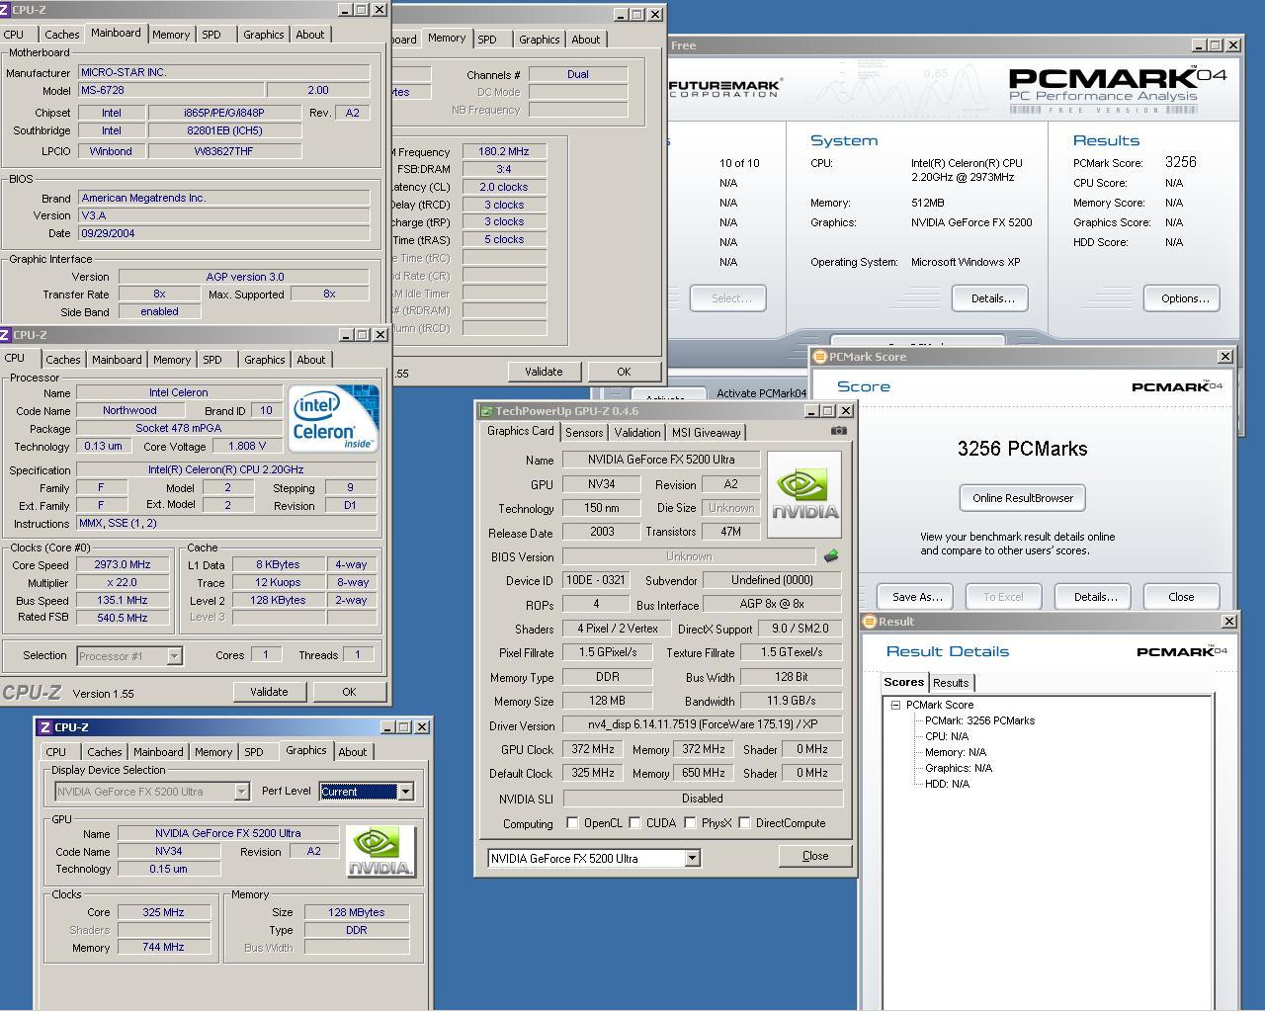This screenshot has height=1012, width=1265.
Task: Click the 3256 PCMarks score text
Action: coord(1022,449)
